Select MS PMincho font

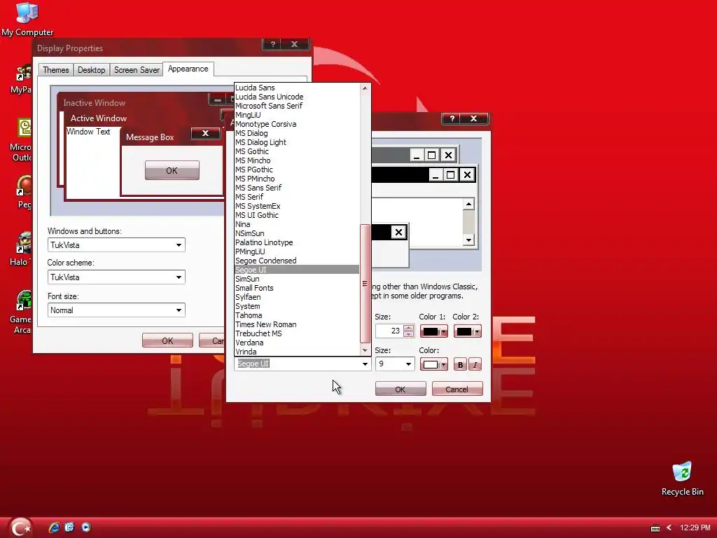(297, 179)
